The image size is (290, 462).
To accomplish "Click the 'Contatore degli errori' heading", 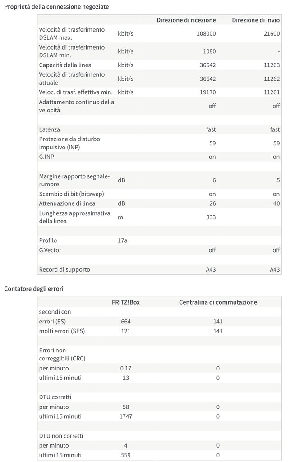I will click(34, 289).
